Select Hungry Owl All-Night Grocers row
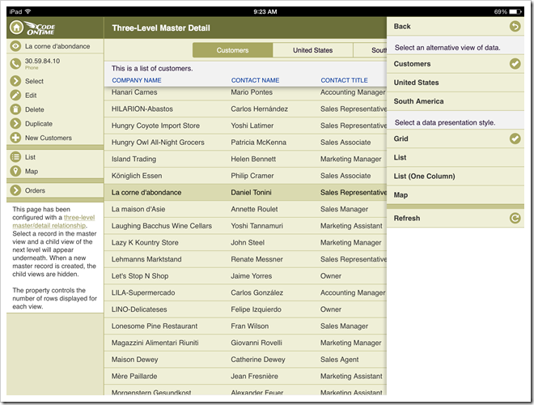Viewport: 534px width, 405px height. click(245, 143)
